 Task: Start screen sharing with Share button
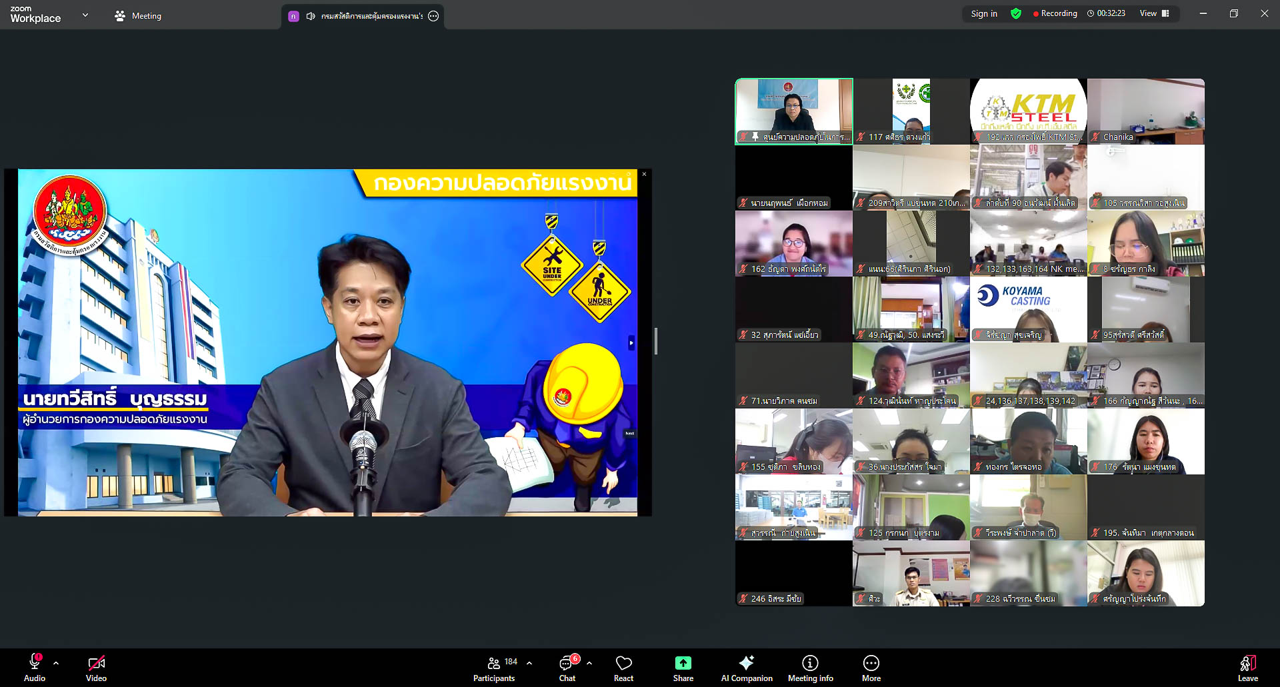pos(683,668)
